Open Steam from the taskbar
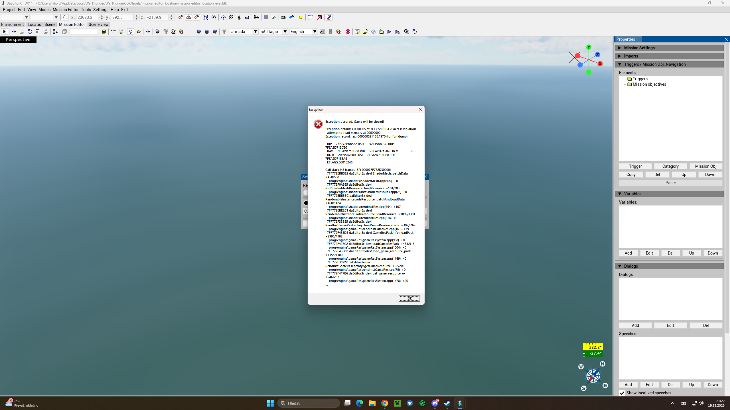Image resolution: width=730 pixels, height=410 pixels. [x=447, y=403]
